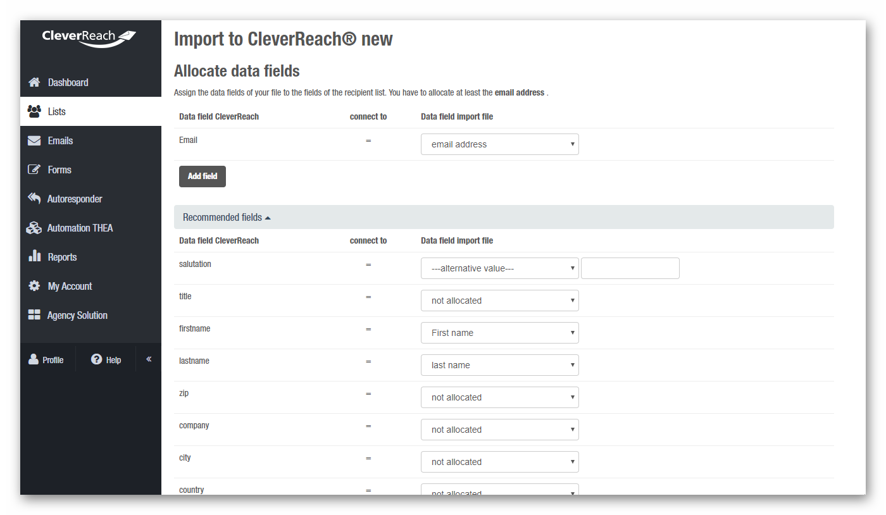
Task: Open the Reports page
Action: pyautogui.click(x=90, y=257)
